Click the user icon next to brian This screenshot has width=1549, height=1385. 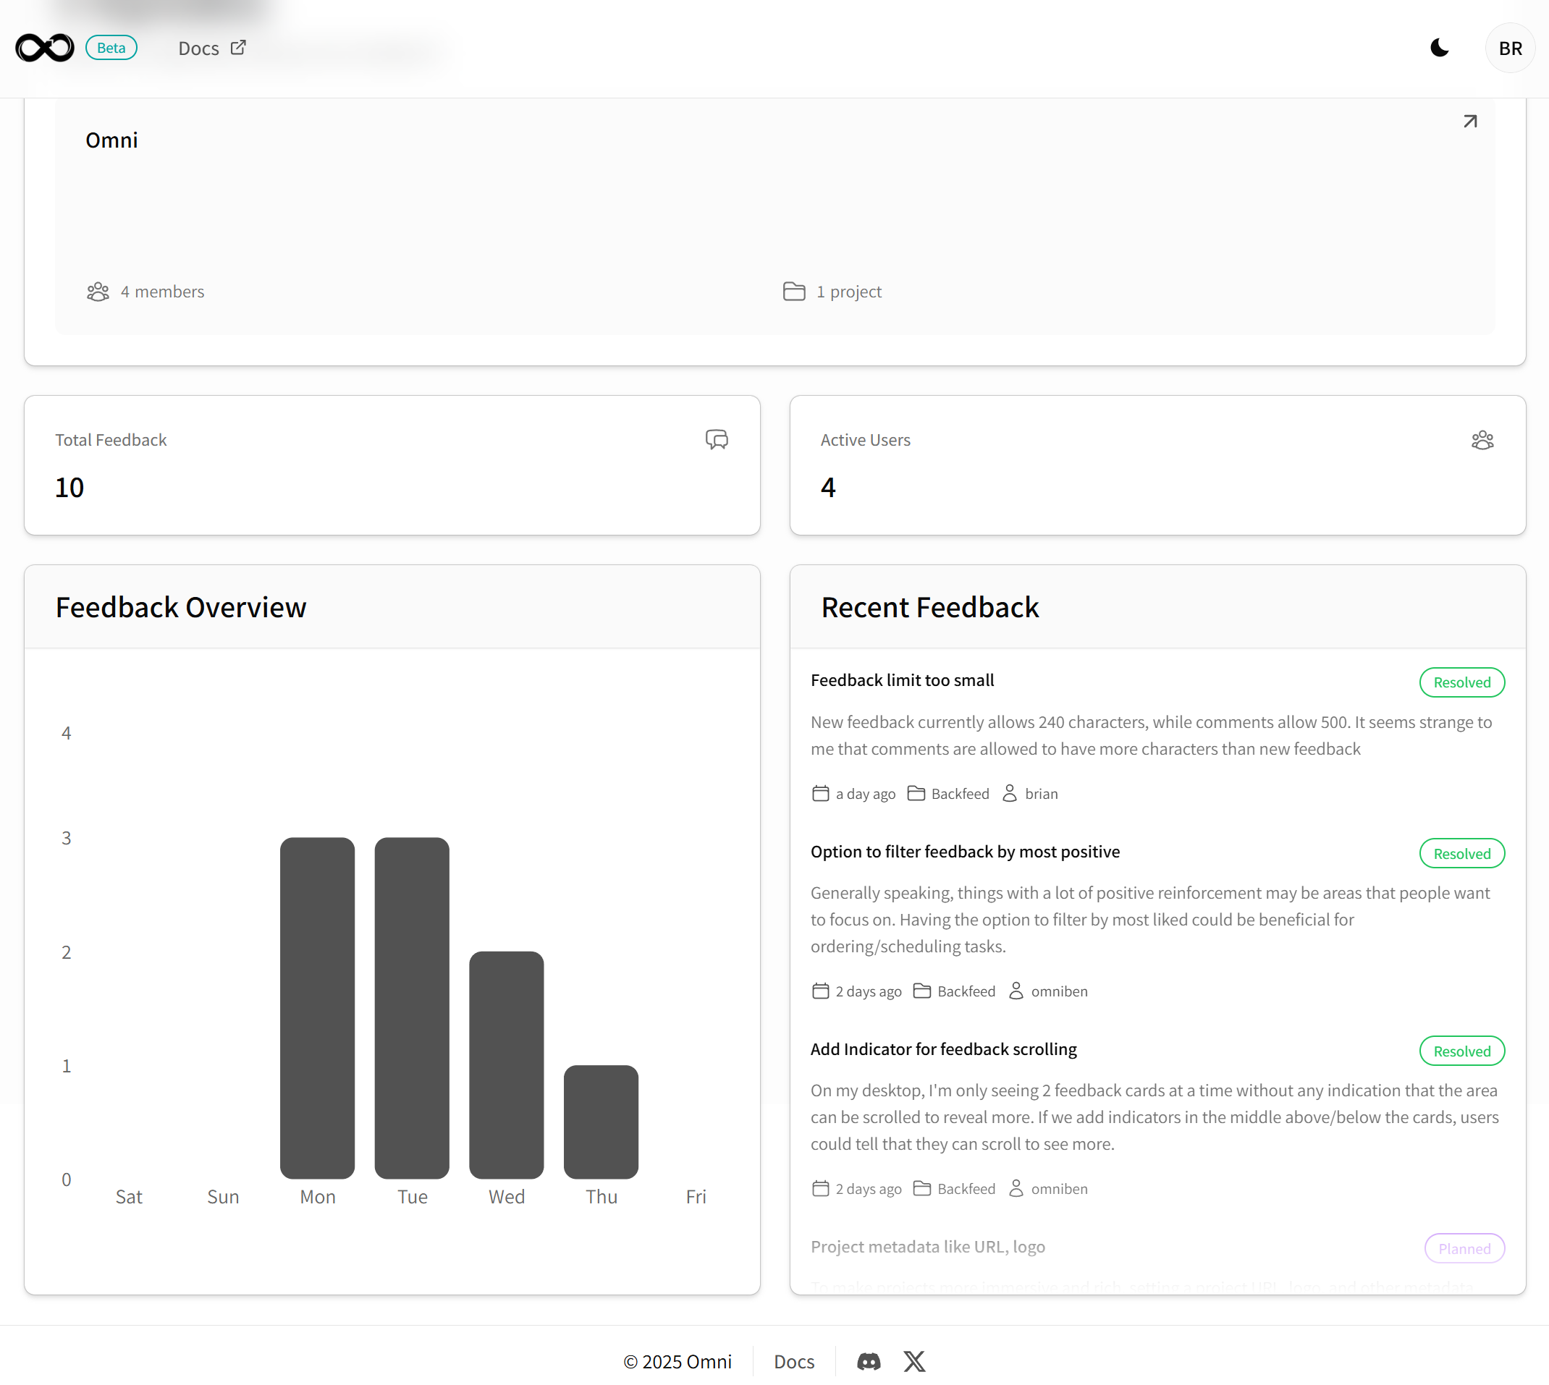tap(1009, 794)
